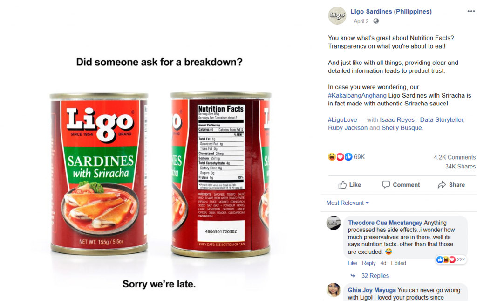View the 34K Shares list

pos(460,166)
